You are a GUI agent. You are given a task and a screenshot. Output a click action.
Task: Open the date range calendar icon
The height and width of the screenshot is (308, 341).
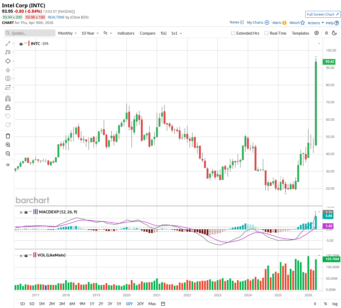coord(163,304)
